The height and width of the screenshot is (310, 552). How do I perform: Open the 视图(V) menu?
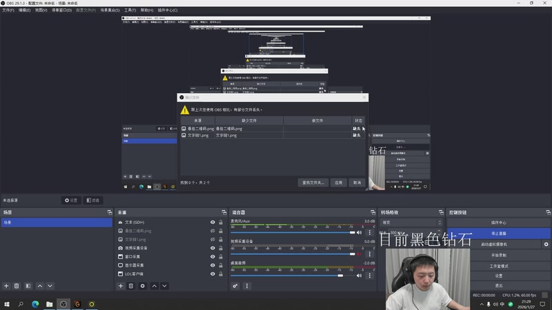pyautogui.click(x=41, y=10)
